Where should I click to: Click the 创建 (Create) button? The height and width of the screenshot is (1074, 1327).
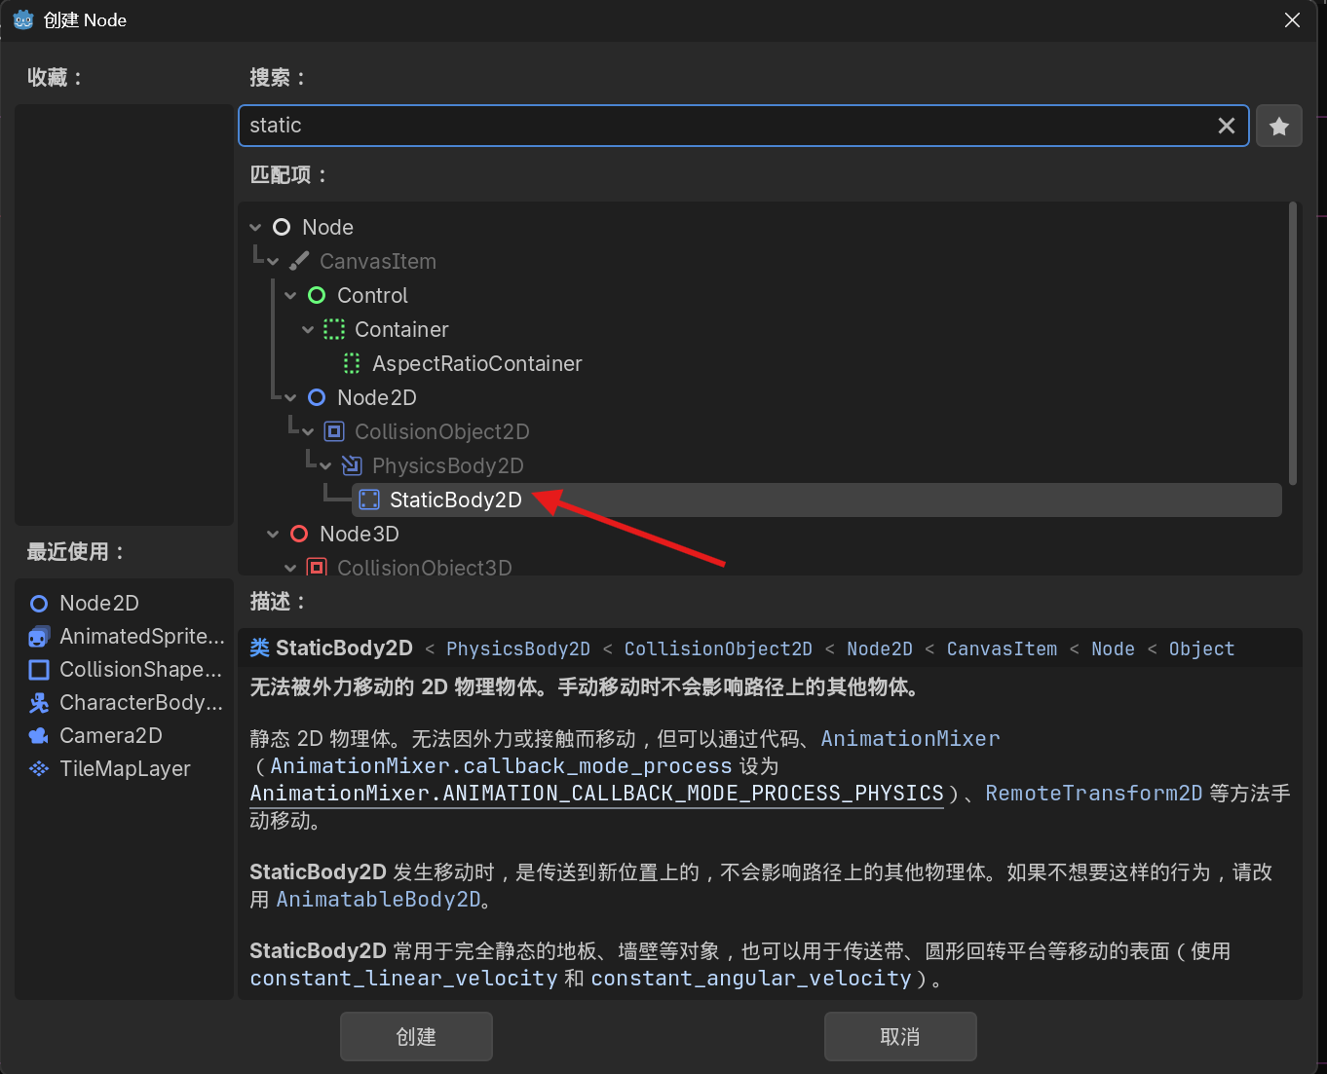point(416,1037)
